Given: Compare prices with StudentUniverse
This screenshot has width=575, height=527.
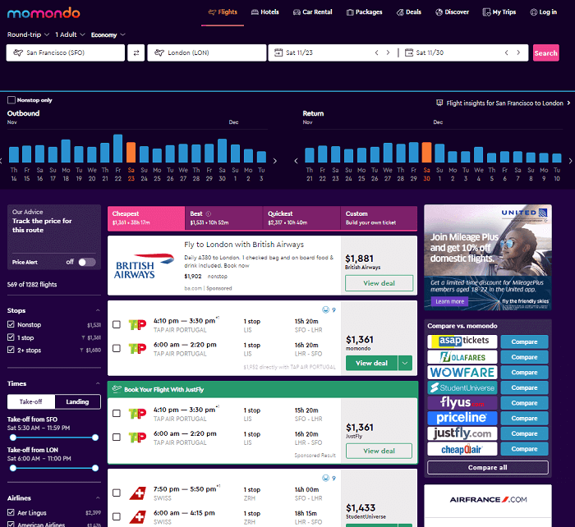Looking at the screenshot, I should point(524,387).
